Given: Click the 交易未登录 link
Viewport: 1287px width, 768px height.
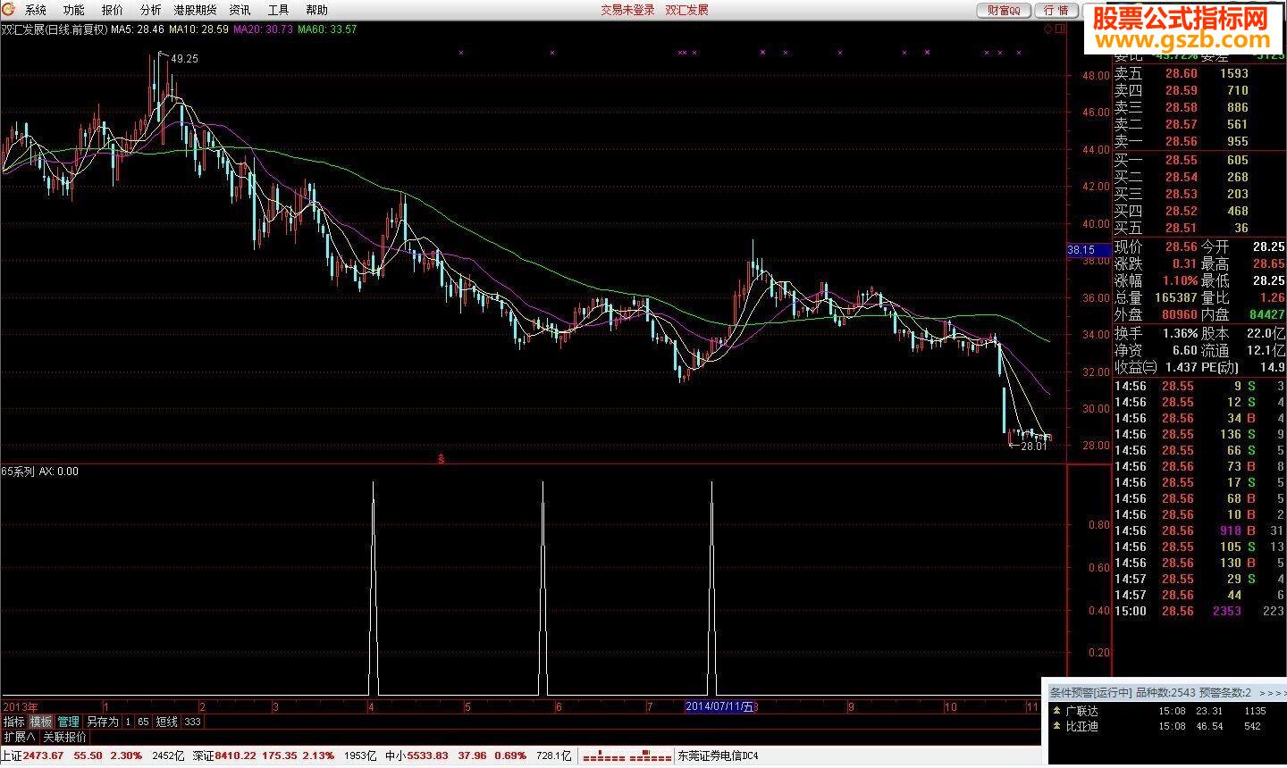Looking at the screenshot, I should click(x=627, y=11).
